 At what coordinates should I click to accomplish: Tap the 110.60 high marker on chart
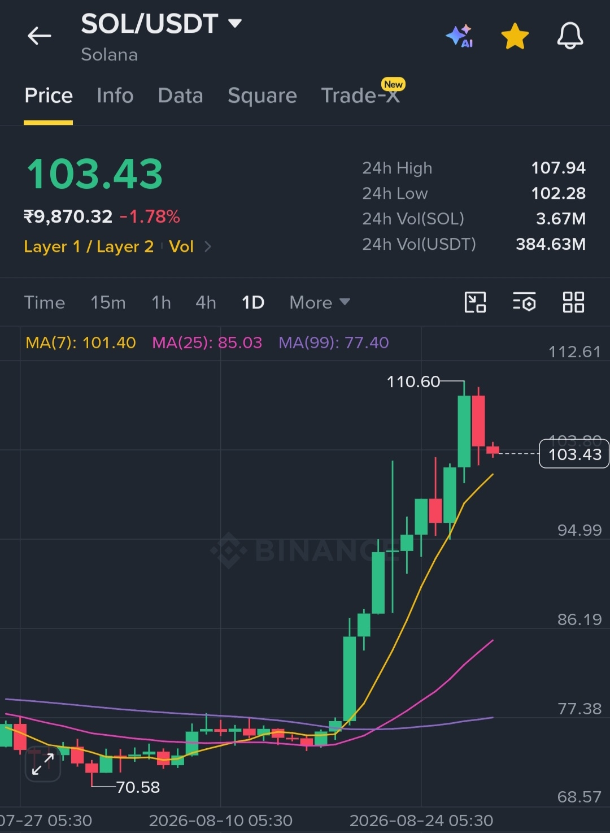[413, 382]
